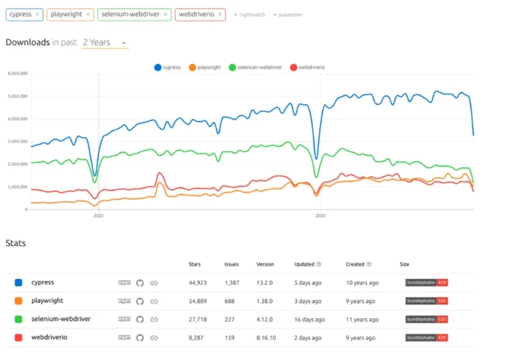Click selenium-webdriver green color swatch in Stats
507x362 pixels.
pos(18,319)
